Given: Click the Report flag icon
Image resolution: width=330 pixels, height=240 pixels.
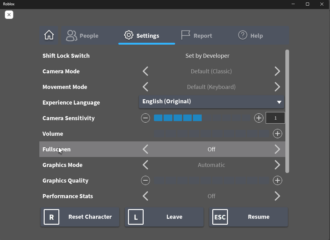Looking at the screenshot, I should pyautogui.click(x=186, y=35).
